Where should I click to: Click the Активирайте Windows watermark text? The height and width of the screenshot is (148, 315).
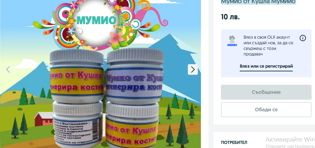290,139
